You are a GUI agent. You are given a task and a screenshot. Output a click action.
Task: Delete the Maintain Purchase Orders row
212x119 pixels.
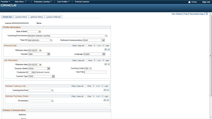108,100
